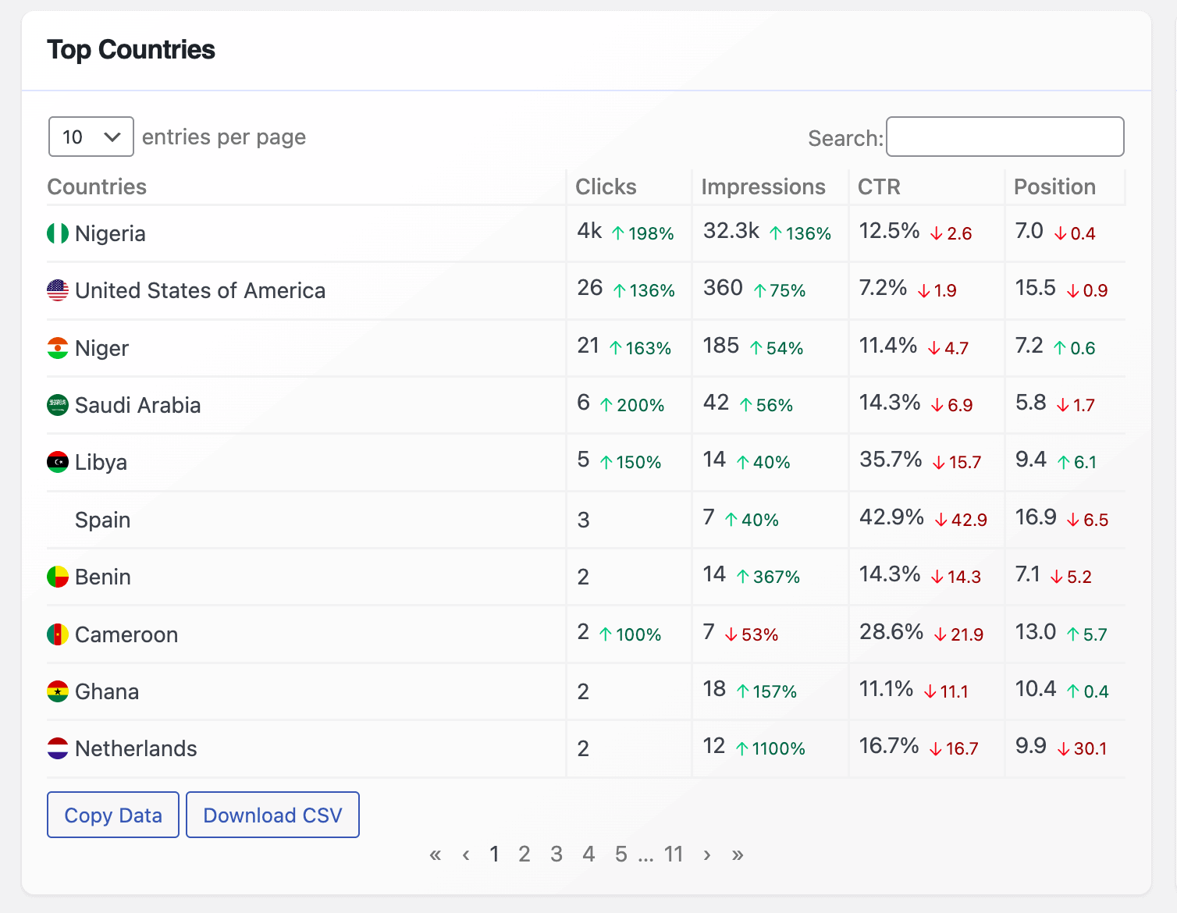Click Nigeria's 12.5% CTR value

[x=890, y=231]
